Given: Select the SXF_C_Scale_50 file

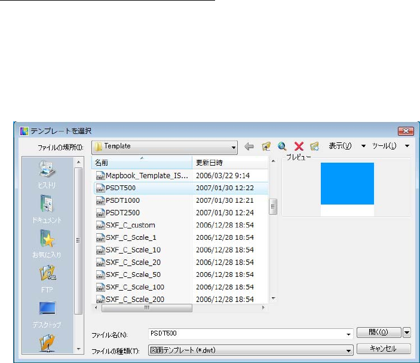Looking at the screenshot, I should [133, 275].
